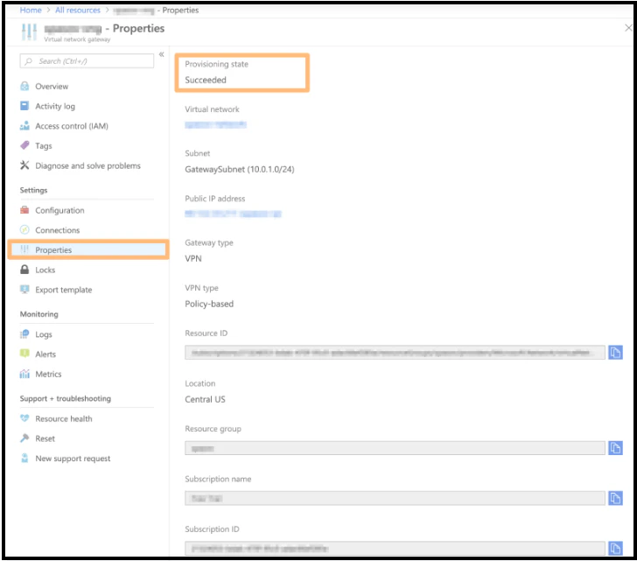
Task: Click the 'Policy-based' VPN type value
Action: [x=209, y=304]
